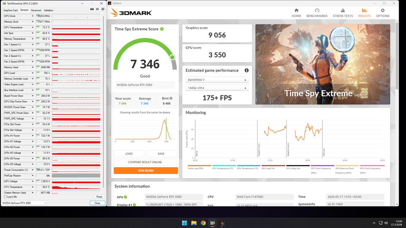This screenshot has width=406, height=228.
Task: Select Sensors tab in GPU-Z
Action: pyautogui.click(x=24, y=10)
